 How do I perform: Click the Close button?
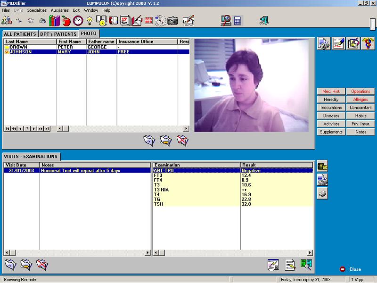pyautogui.click(x=351, y=269)
